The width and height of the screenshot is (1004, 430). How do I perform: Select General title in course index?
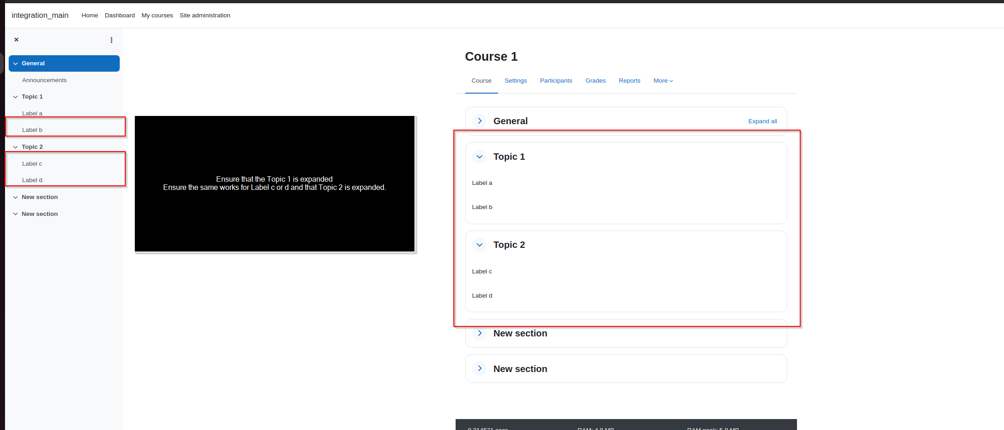click(x=33, y=63)
